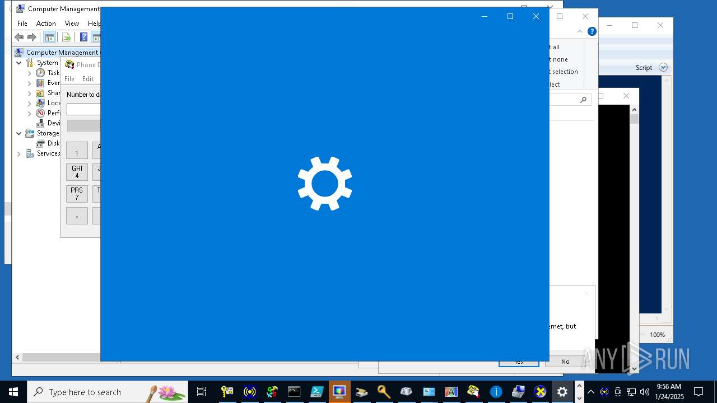This screenshot has width=717, height=403.
Task: Expand Services and Applications tree node
Action: 18,153
